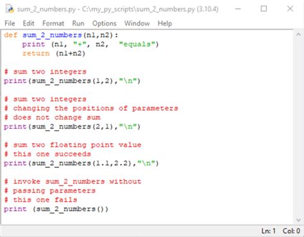The height and width of the screenshot is (237, 304).
Task: Click the 'Ln: 1' status bar indicator
Action: click(x=268, y=231)
